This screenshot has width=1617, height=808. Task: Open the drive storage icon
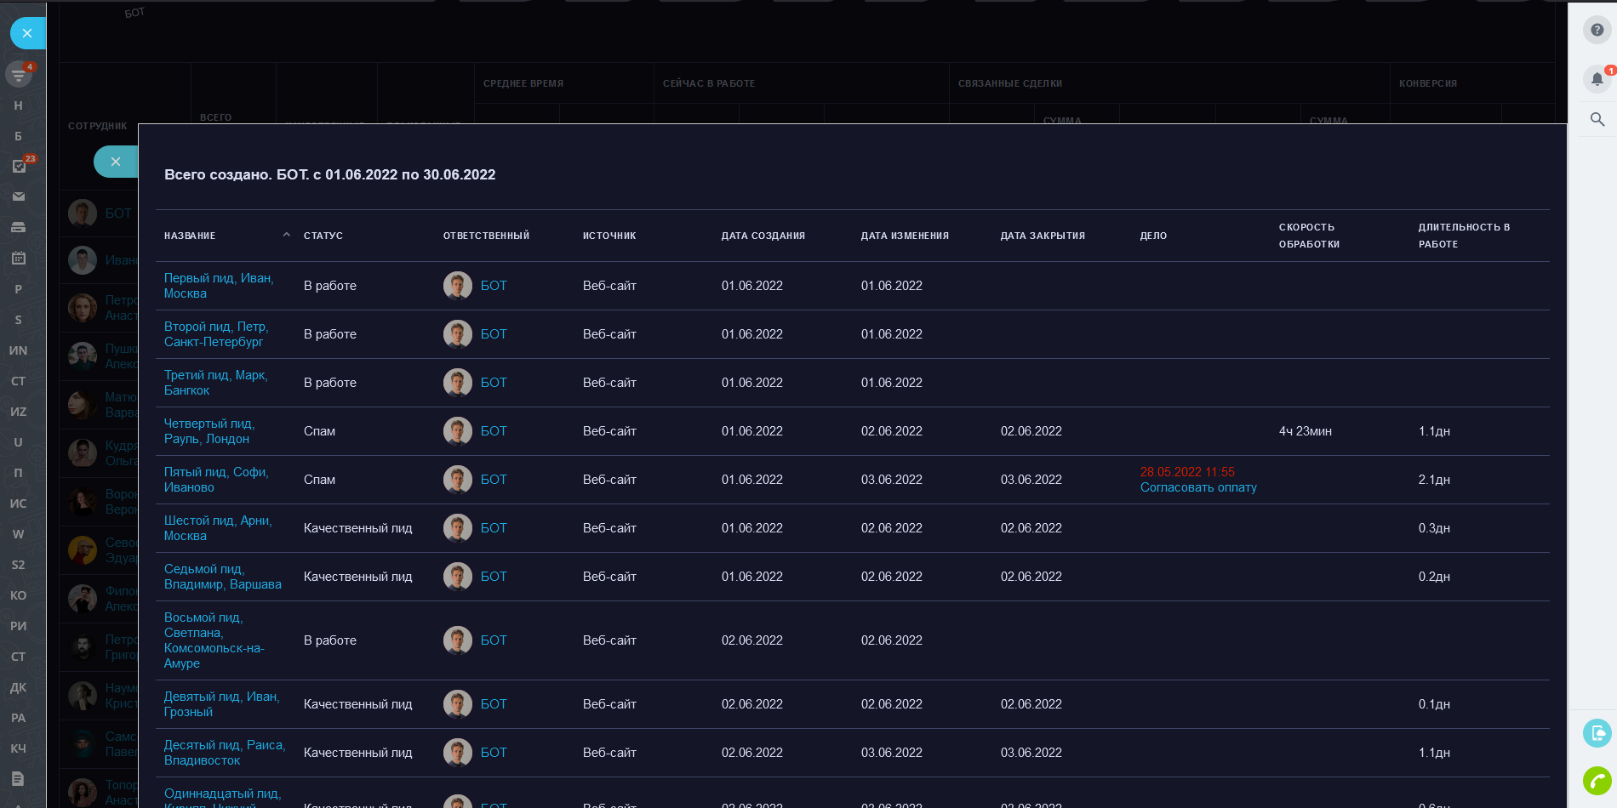19,227
